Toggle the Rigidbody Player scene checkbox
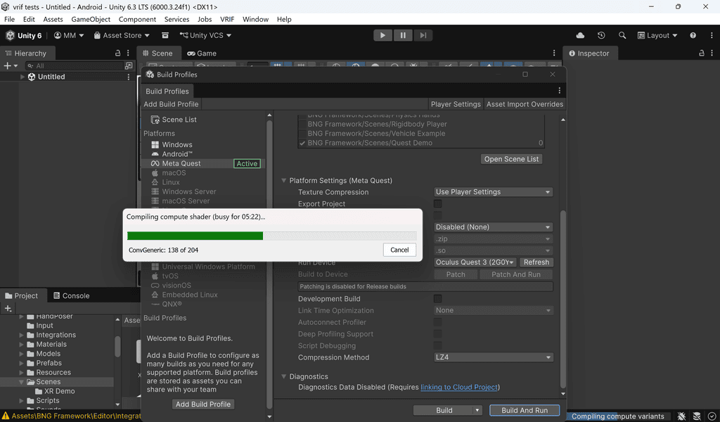The height and width of the screenshot is (422, 720). pyautogui.click(x=302, y=124)
